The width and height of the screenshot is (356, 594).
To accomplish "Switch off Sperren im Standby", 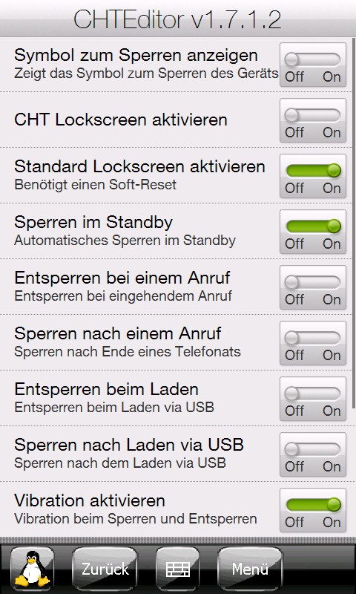I will [313, 232].
